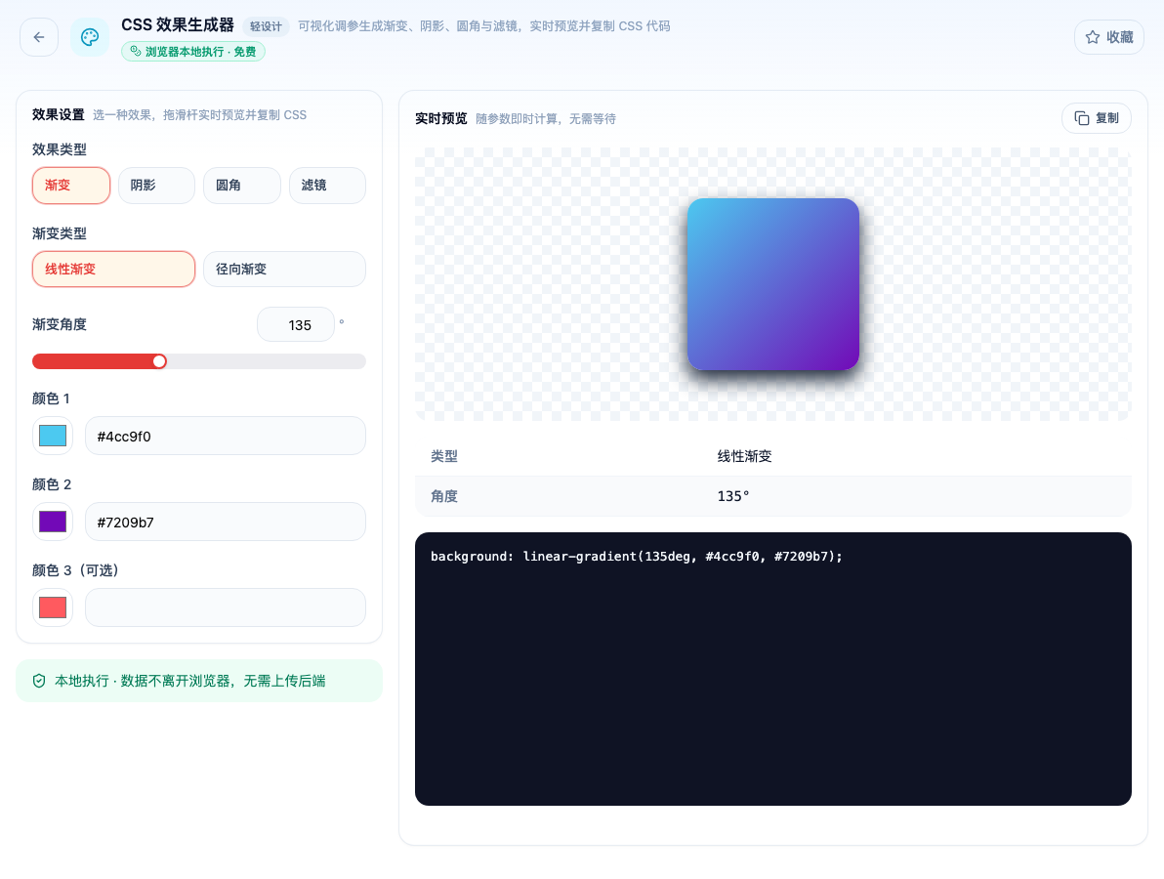
Task: Switch to the 阴影 effect type
Action: 156,185
